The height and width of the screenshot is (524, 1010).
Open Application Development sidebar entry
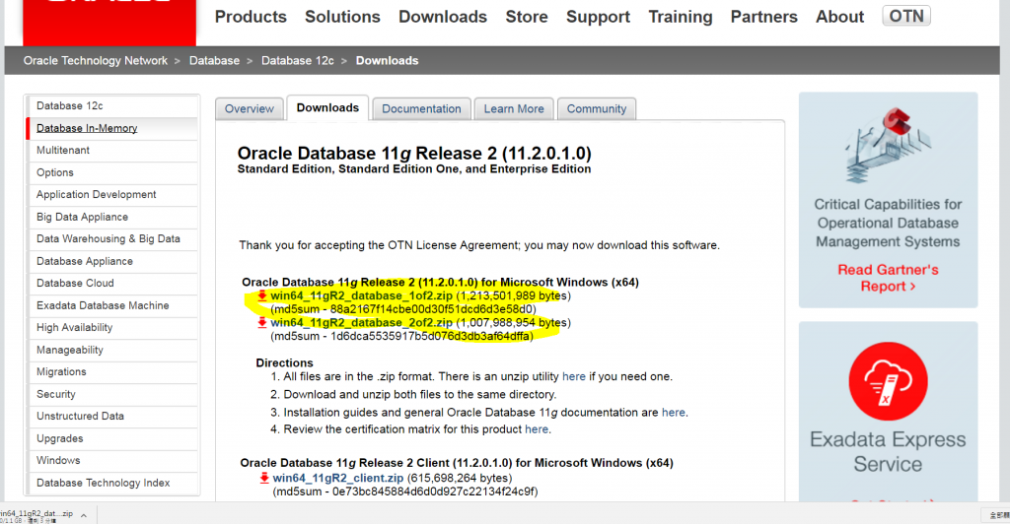(112, 195)
